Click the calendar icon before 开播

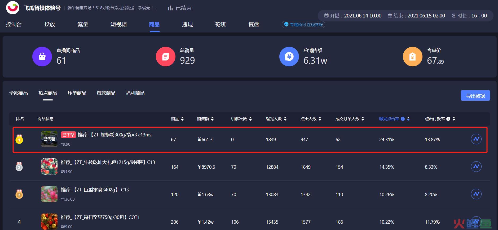pyautogui.click(x=327, y=16)
